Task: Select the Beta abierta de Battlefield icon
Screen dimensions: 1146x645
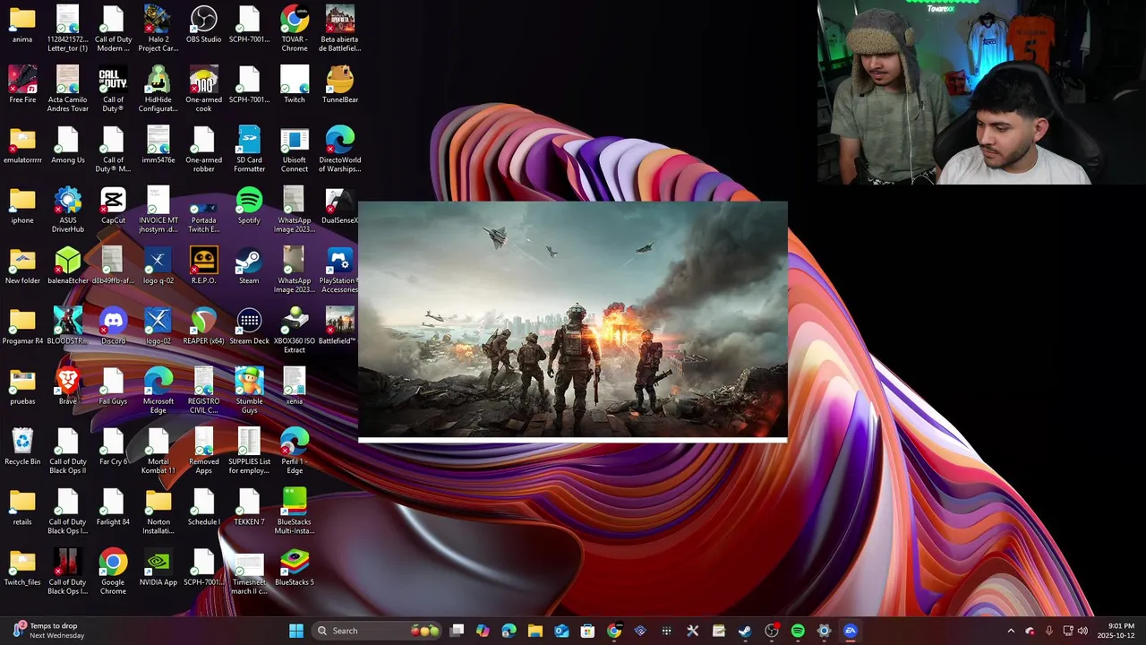Action: [340, 28]
